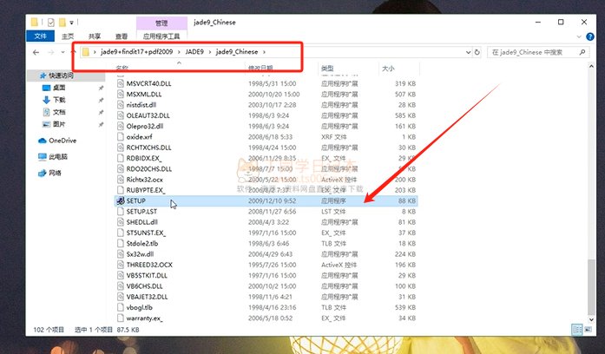The width and height of the screenshot is (605, 354).
Task: Switch to Details view in status bar
Action: (577, 330)
